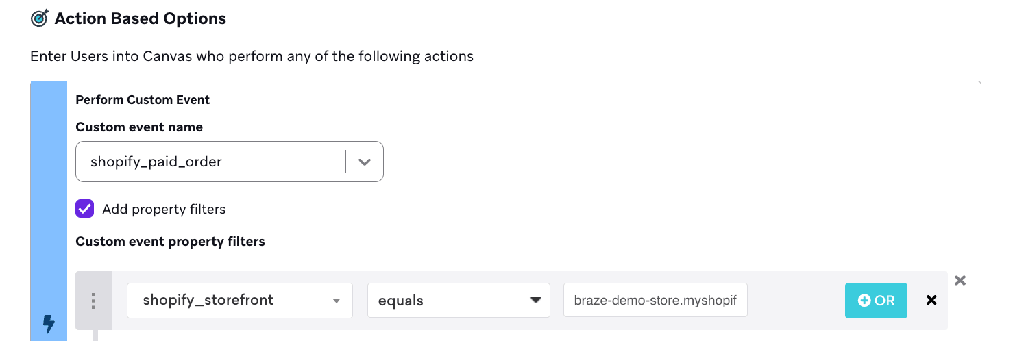Click the plus icon in the OR button

coord(864,301)
